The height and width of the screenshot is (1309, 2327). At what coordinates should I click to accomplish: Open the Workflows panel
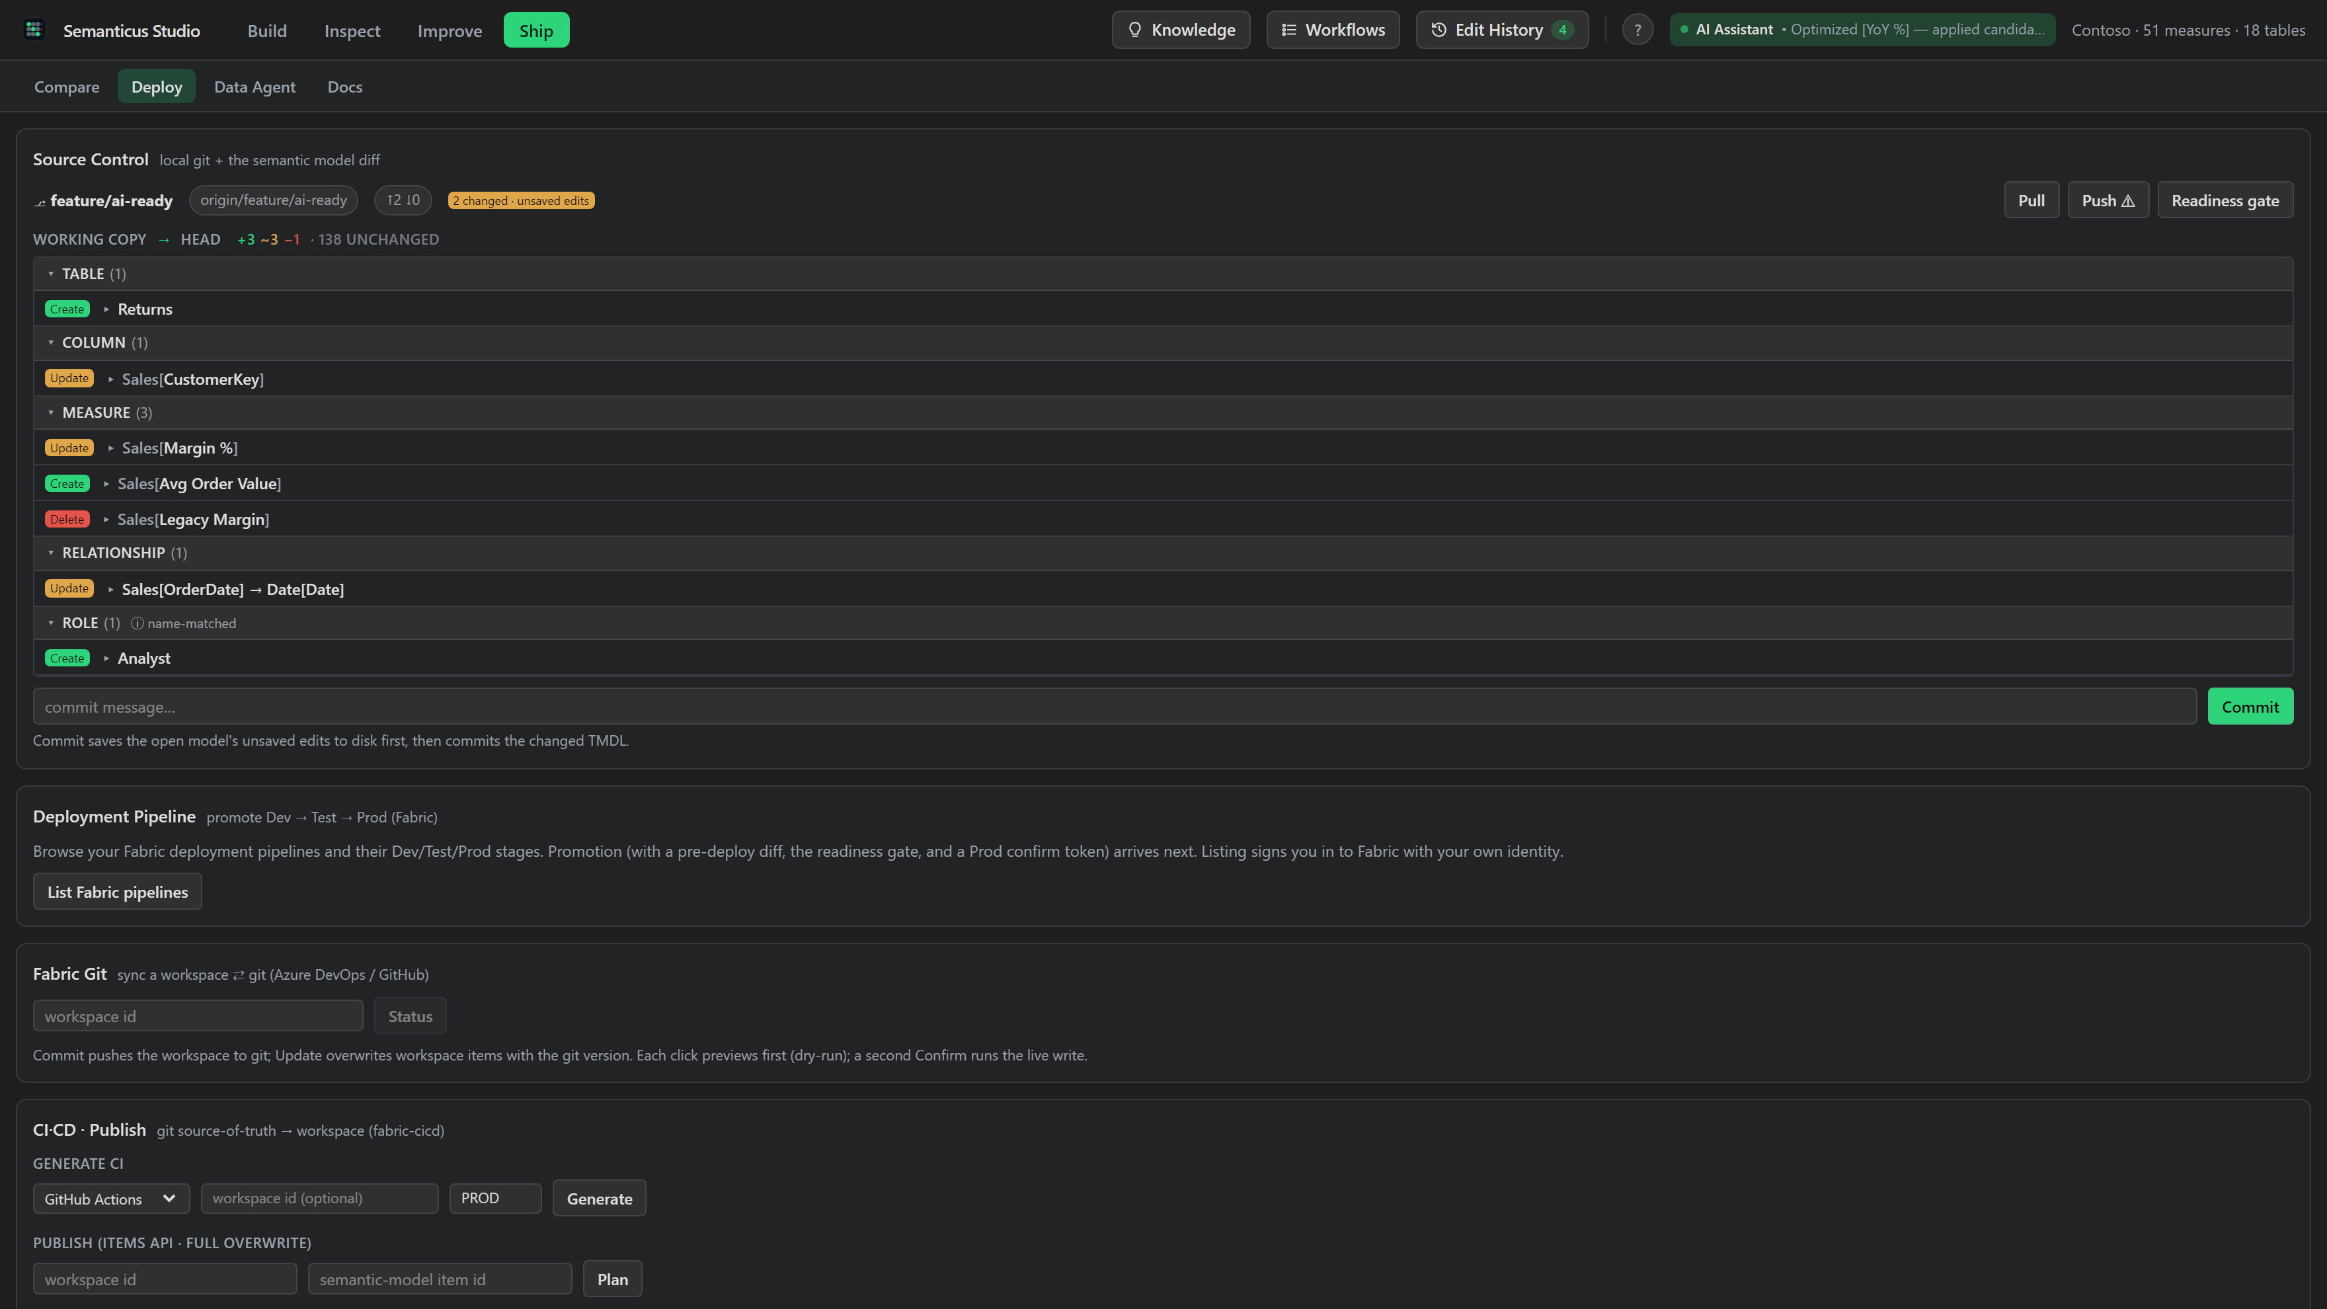coord(1333,30)
